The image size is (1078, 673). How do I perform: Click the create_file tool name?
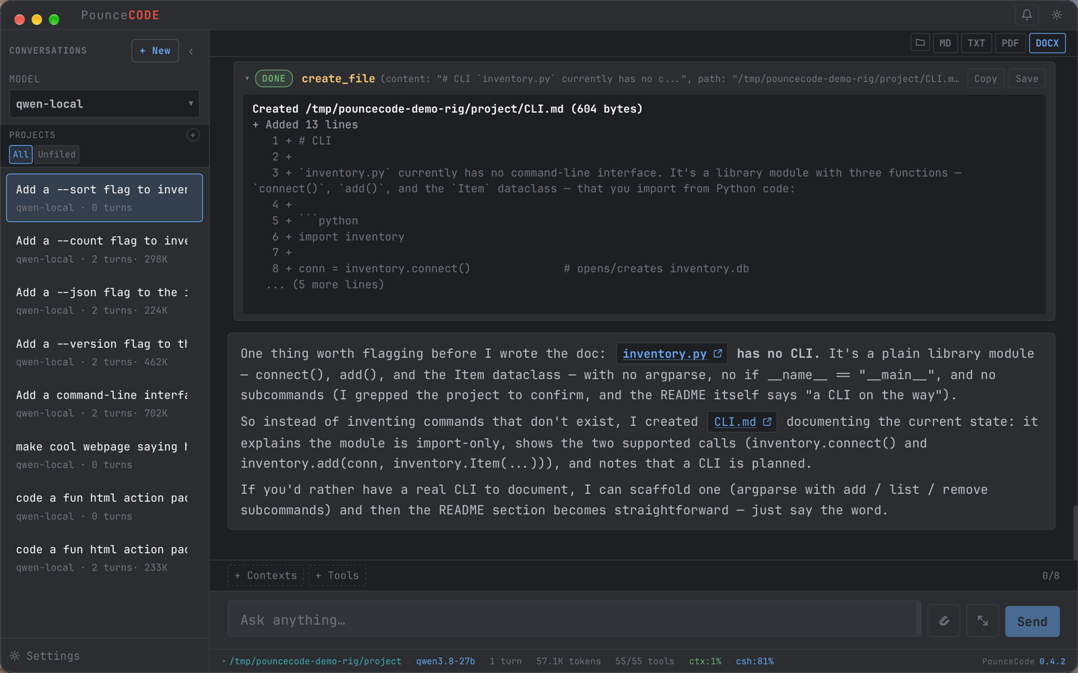(338, 79)
